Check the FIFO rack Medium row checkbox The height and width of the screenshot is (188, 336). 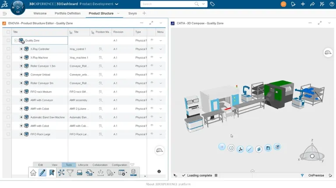pyautogui.click(x=8, y=92)
